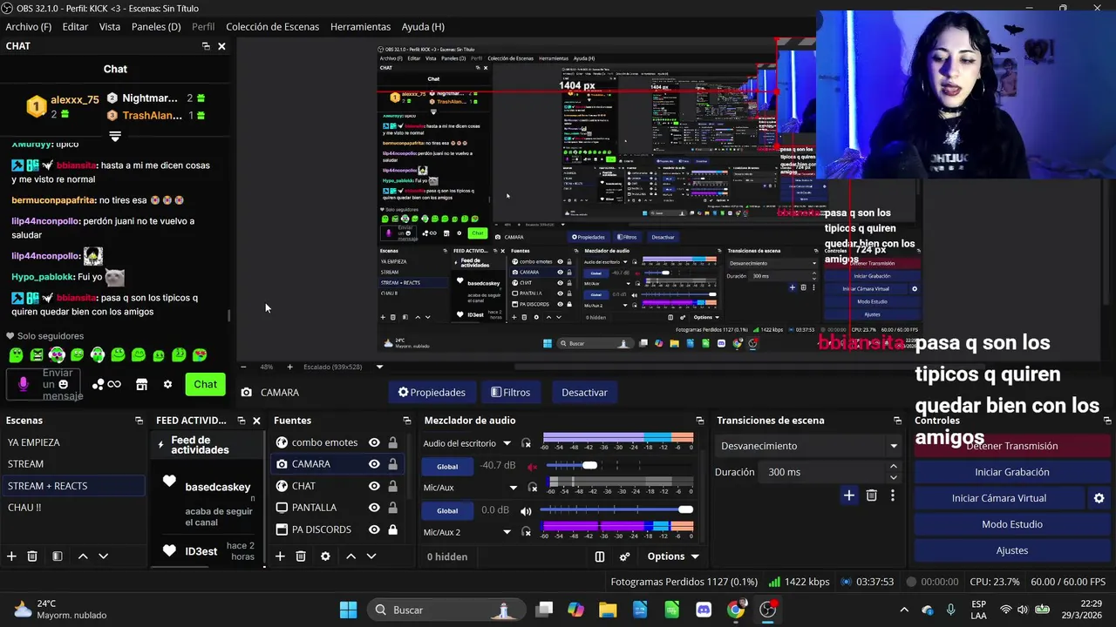Open source properties gear in Fuentes
Viewport: 1116px width, 627px height.
(x=325, y=556)
